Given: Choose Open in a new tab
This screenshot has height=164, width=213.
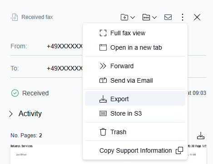Looking at the screenshot, I should (135, 47).
